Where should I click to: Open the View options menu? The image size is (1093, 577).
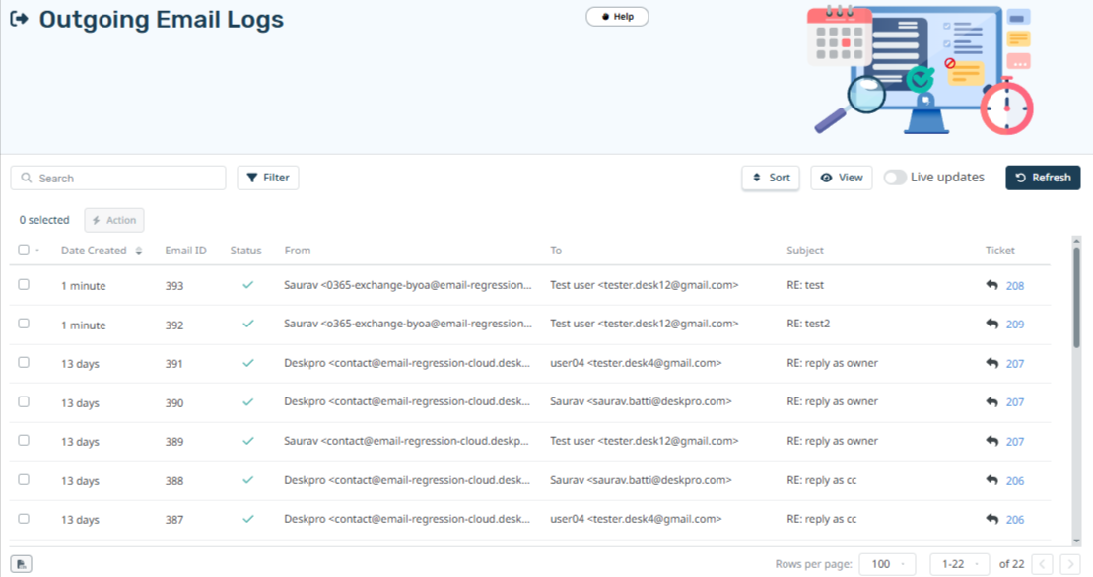(841, 178)
